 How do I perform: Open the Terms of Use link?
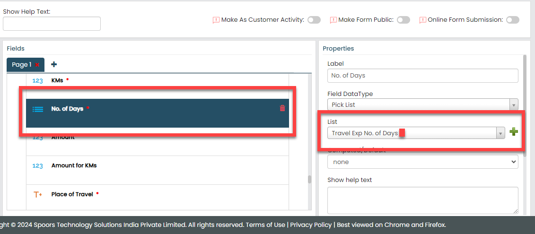(x=265, y=225)
